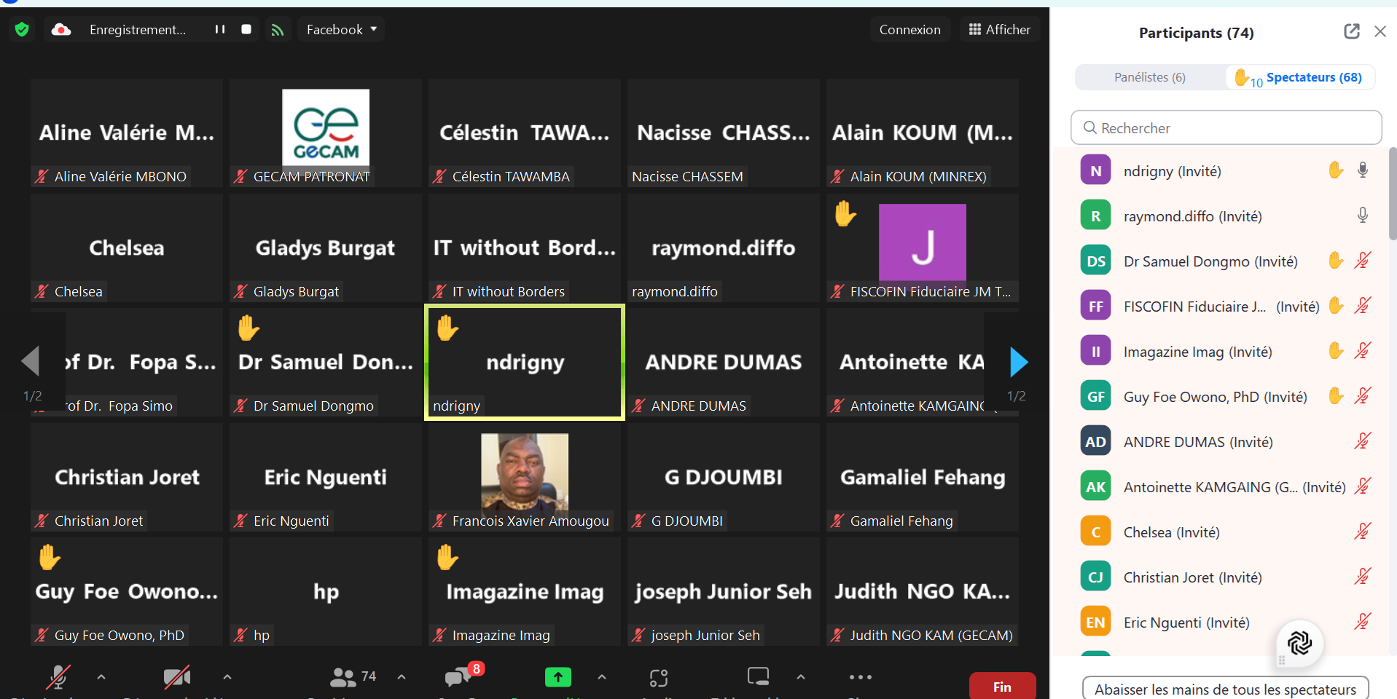Viewport: 1397px width, 699px height.
Task: Mute raymond.diffo in the participants list
Action: (1362, 216)
